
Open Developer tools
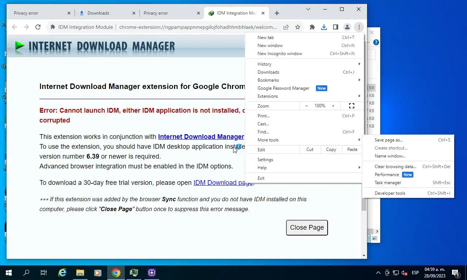(x=408, y=193)
